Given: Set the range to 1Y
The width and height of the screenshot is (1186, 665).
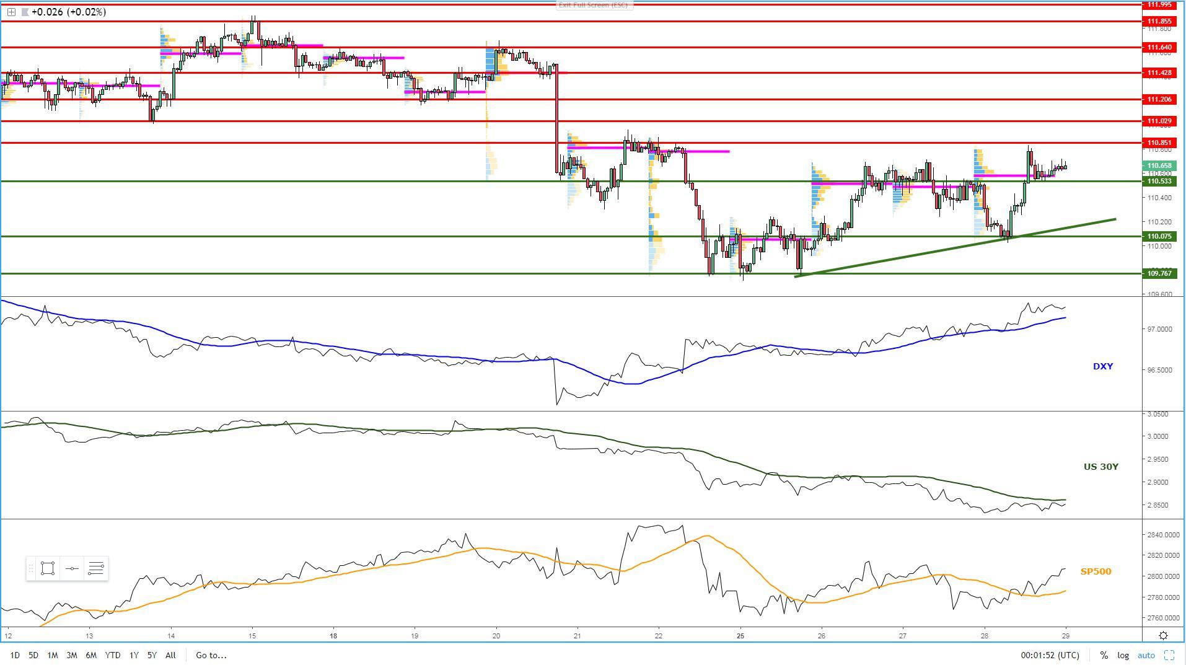Looking at the screenshot, I should (x=134, y=655).
